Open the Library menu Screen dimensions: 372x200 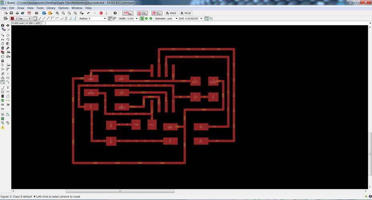[x=51, y=8]
